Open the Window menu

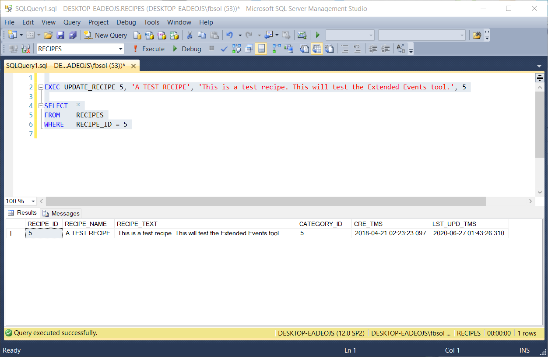(179, 22)
